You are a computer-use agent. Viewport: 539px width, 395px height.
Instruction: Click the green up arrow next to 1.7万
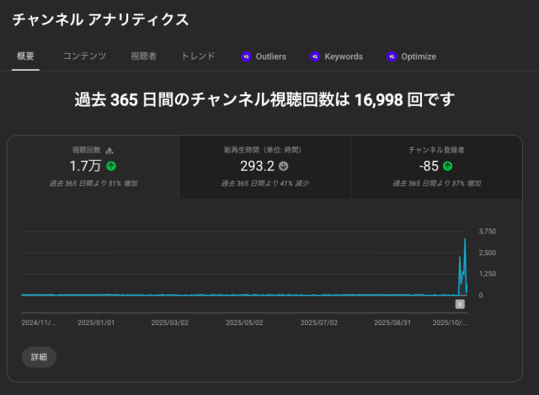[x=111, y=166]
